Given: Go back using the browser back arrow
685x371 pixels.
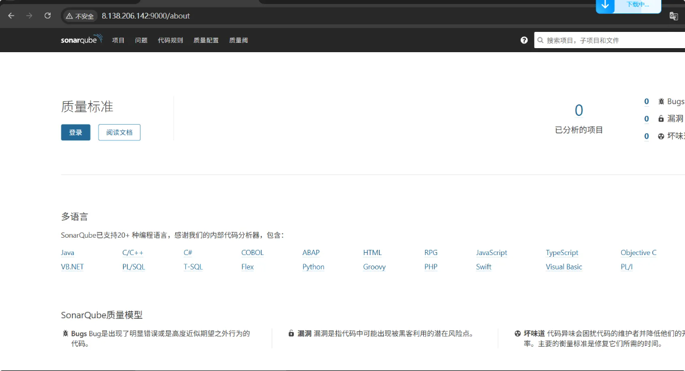Looking at the screenshot, I should [x=12, y=16].
